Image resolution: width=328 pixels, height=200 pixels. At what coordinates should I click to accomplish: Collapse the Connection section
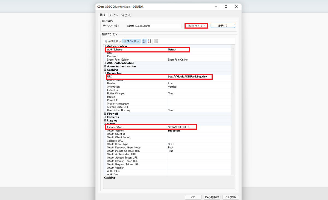[105, 73]
